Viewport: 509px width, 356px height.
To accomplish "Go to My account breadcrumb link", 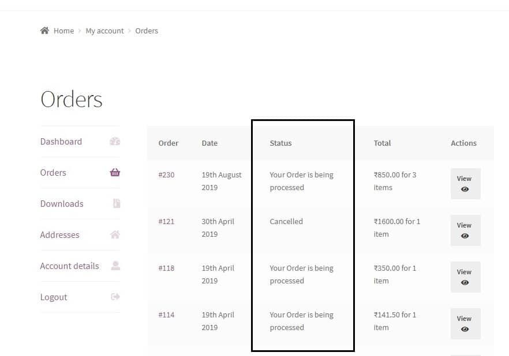I will (104, 31).
